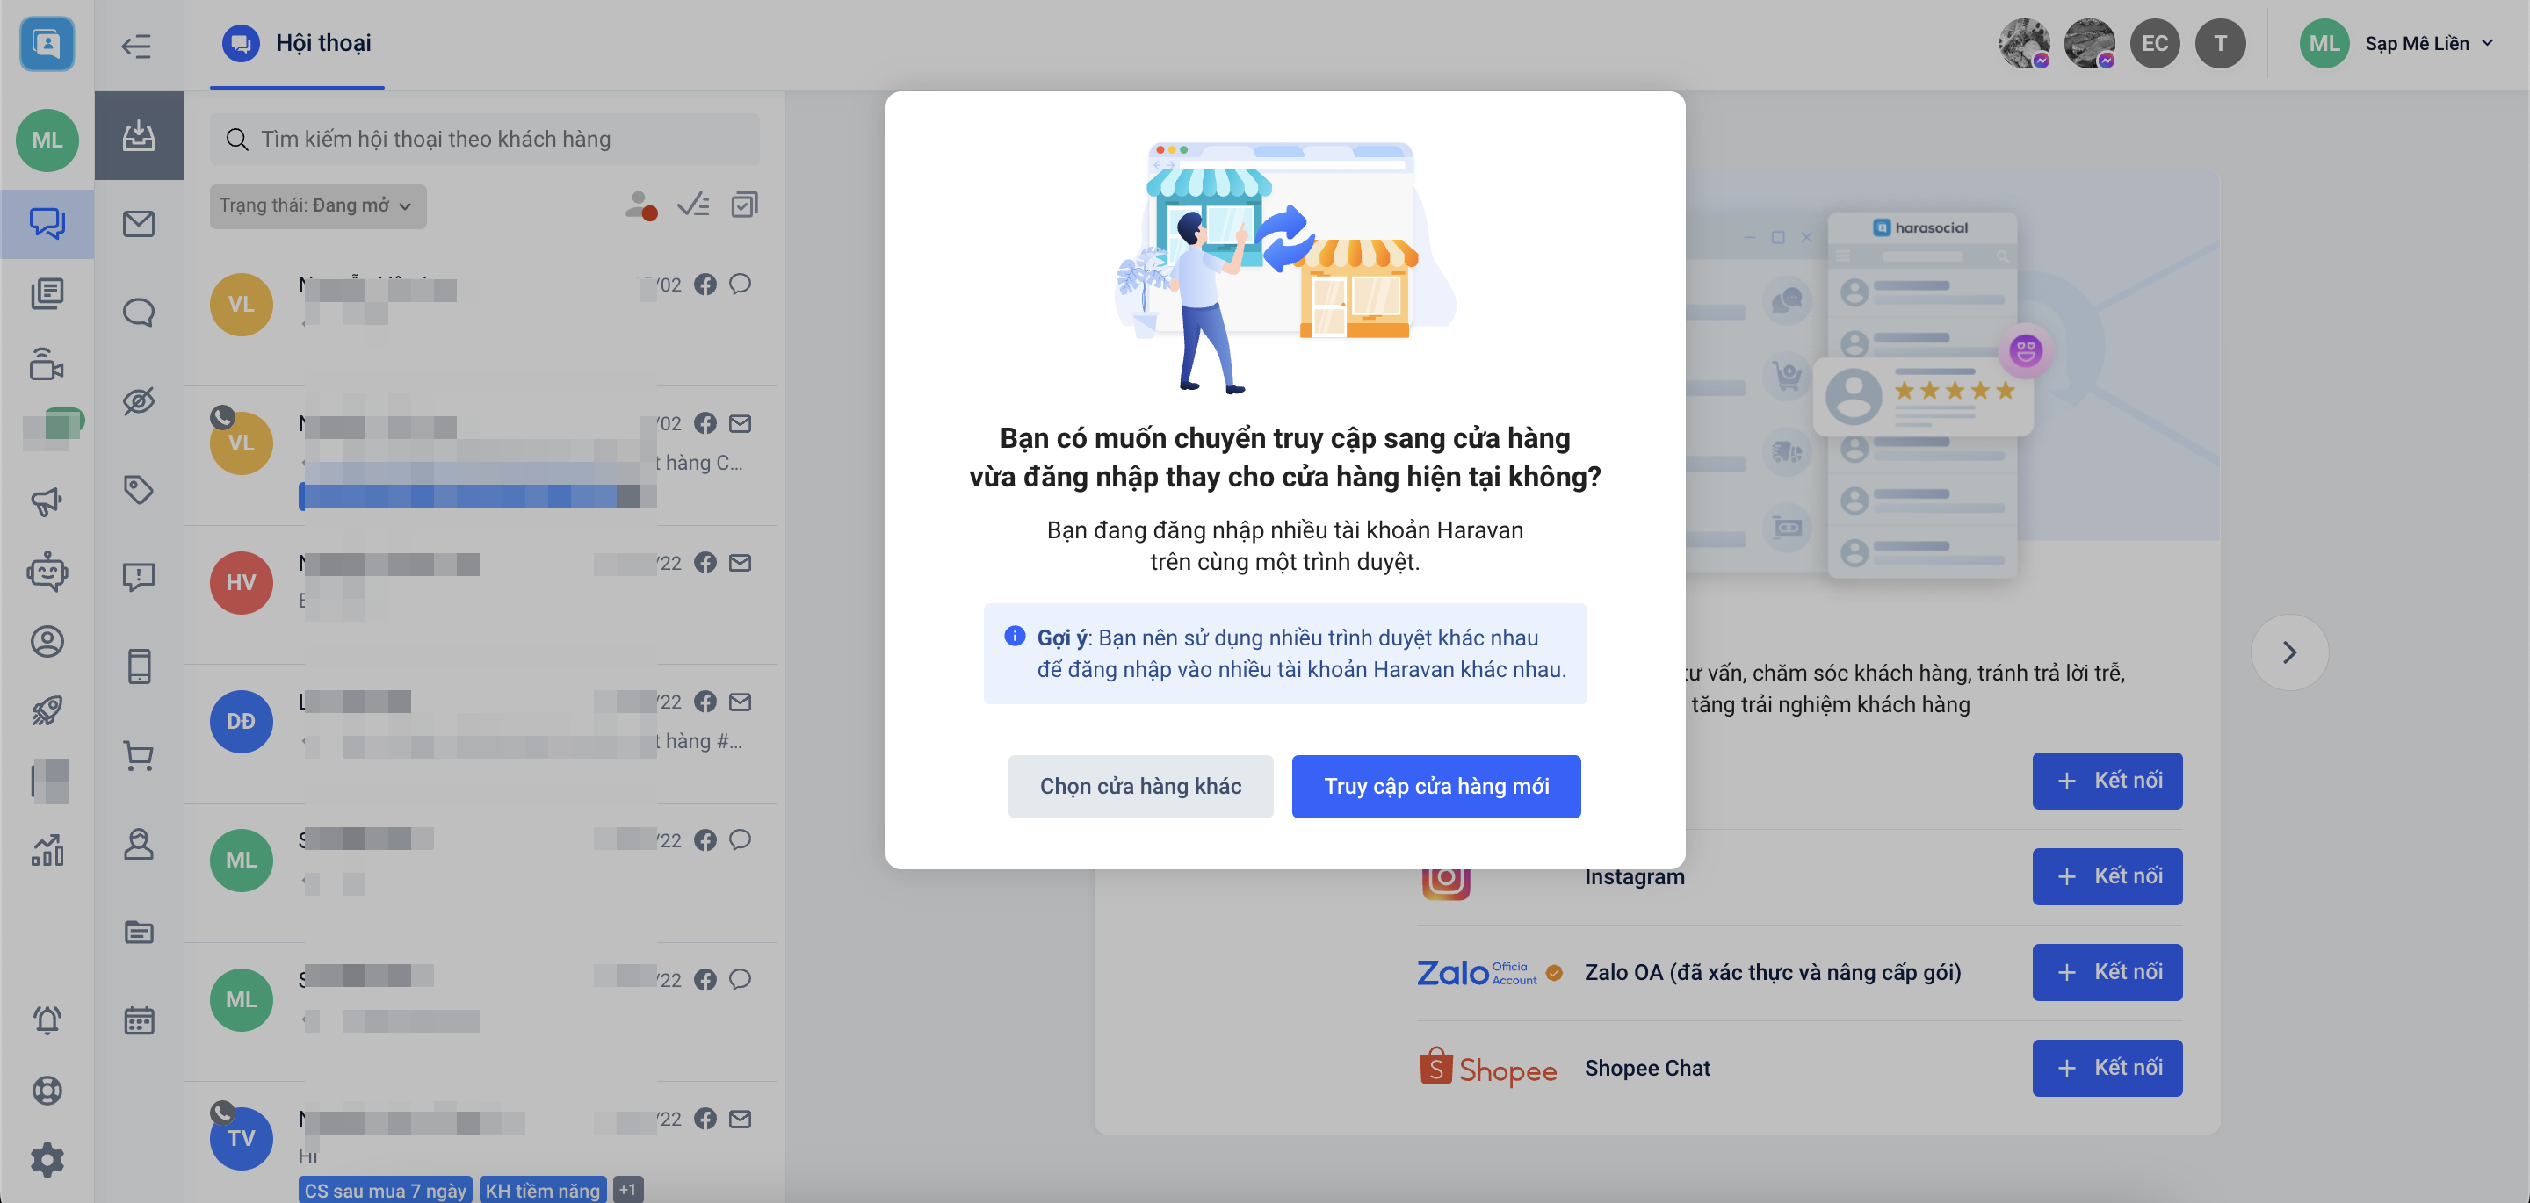Focus the Tìm kiếm hội thoại search field
Viewport: 2530px width, 1203px height.
click(484, 139)
